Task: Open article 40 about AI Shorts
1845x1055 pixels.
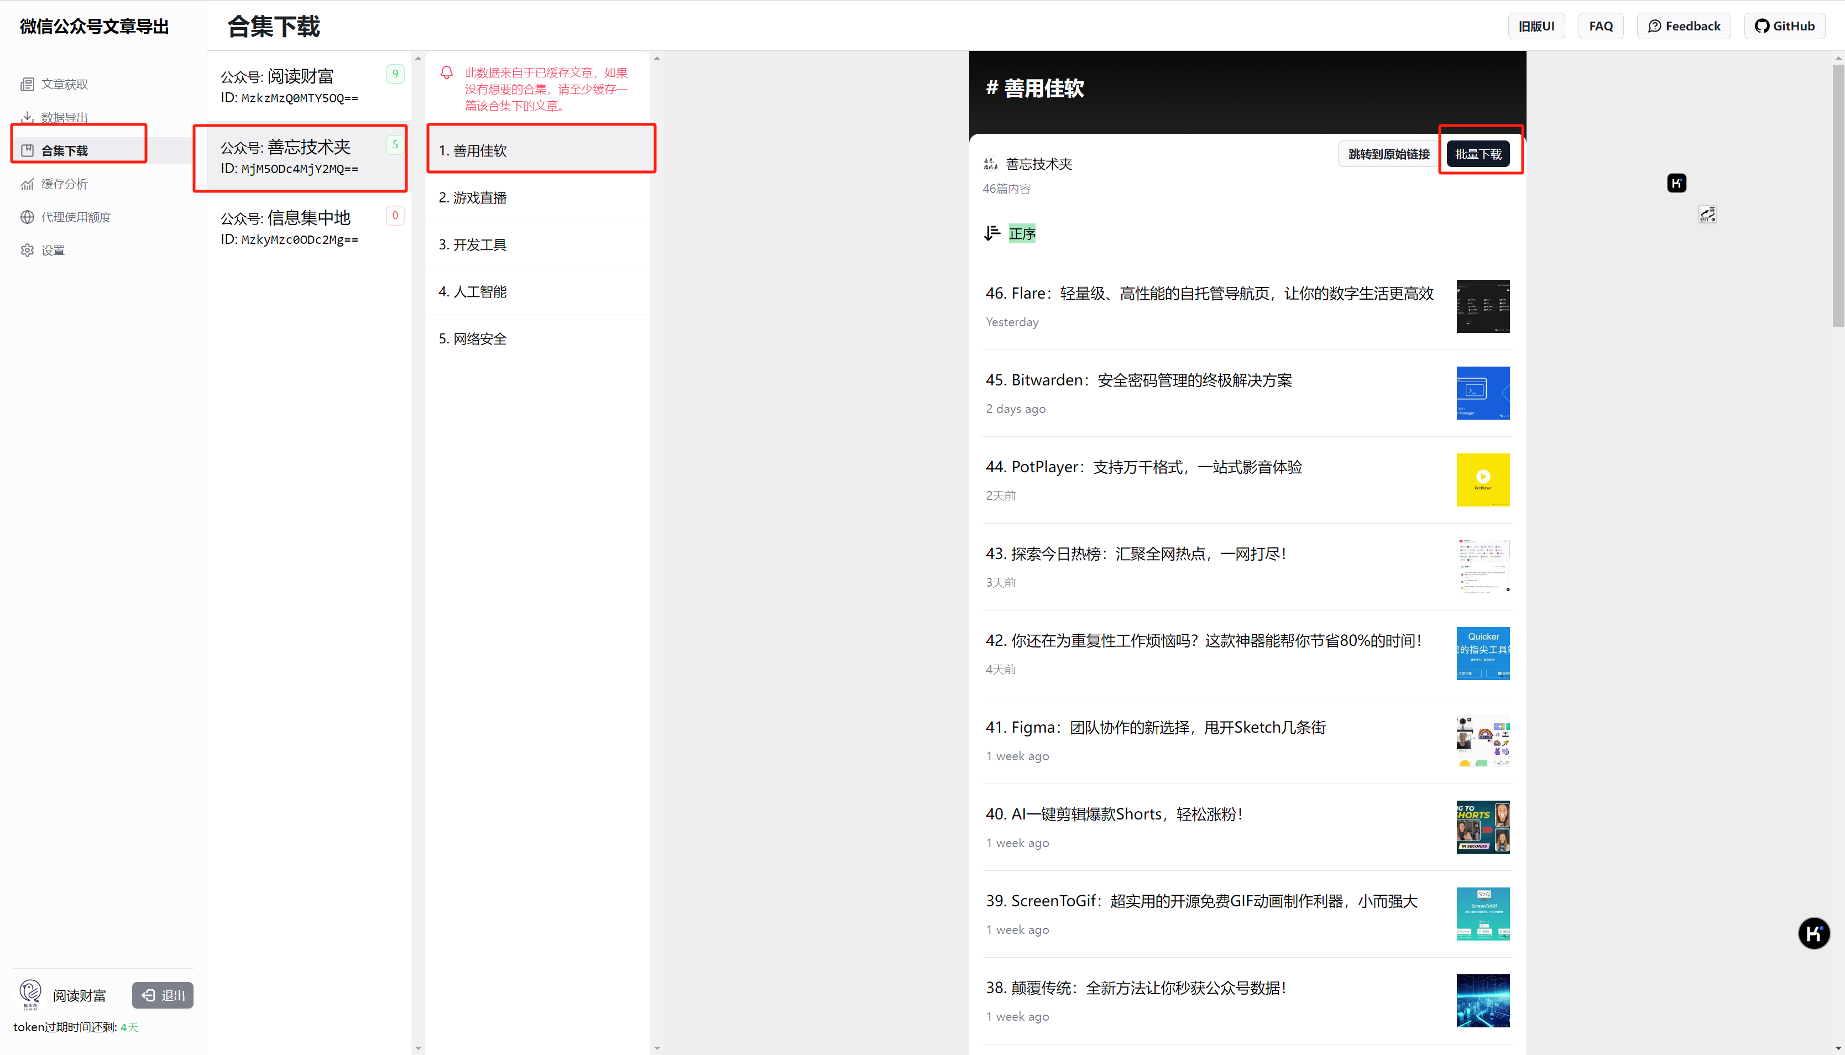Action: click(1247, 828)
